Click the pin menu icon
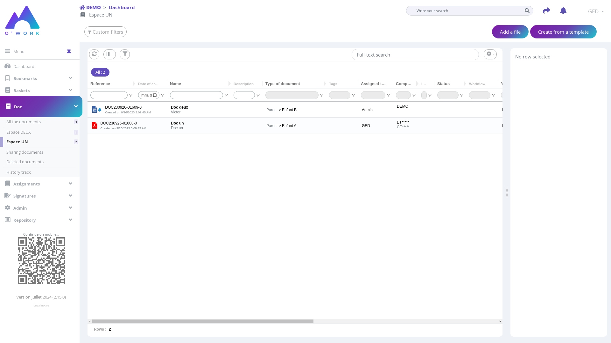Image resolution: width=611 pixels, height=343 pixels. (69, 51)
